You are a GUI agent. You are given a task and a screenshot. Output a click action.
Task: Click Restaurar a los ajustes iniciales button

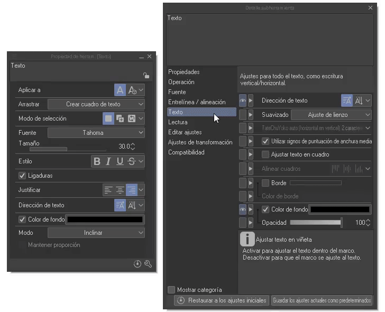point(222,300)
